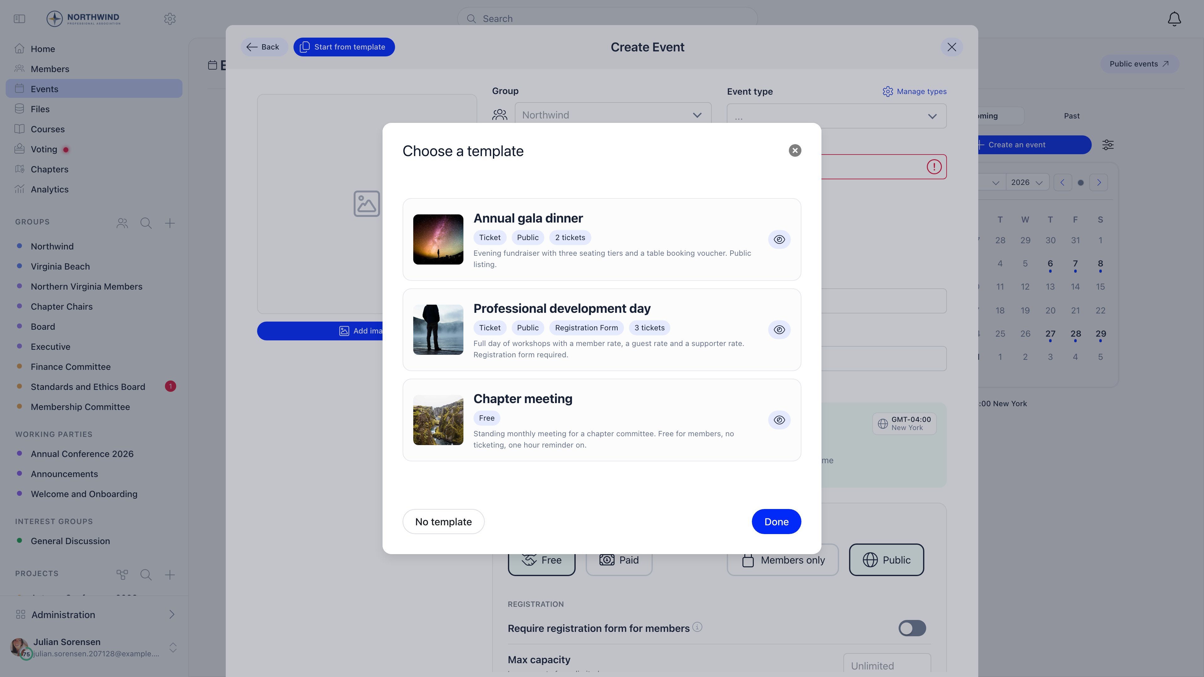Change GMT-04:00 New York timezone

tap(904, 423)
